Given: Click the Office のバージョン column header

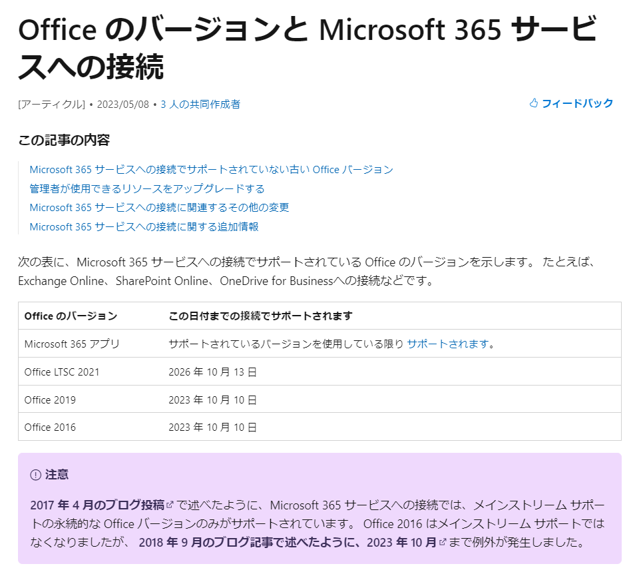Looking at the screenshot, I should 63,316.
